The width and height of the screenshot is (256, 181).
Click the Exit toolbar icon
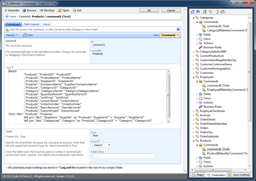point(75,11)
